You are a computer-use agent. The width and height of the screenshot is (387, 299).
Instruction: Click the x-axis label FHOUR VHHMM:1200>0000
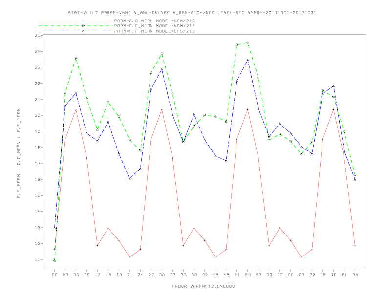click(x=203, y=286)
